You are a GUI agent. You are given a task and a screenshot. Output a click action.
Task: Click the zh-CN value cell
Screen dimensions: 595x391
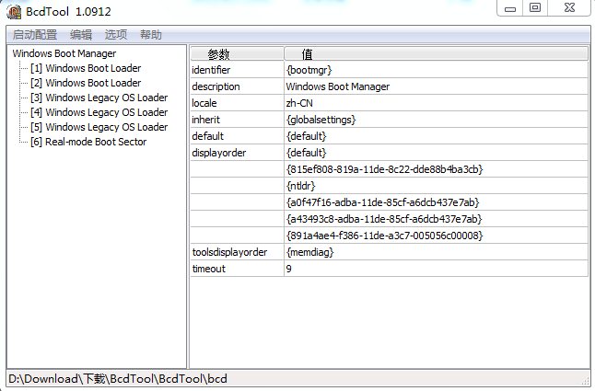point(437,103)
